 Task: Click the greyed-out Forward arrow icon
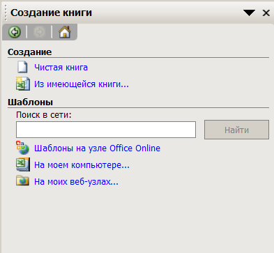point(39,32)
